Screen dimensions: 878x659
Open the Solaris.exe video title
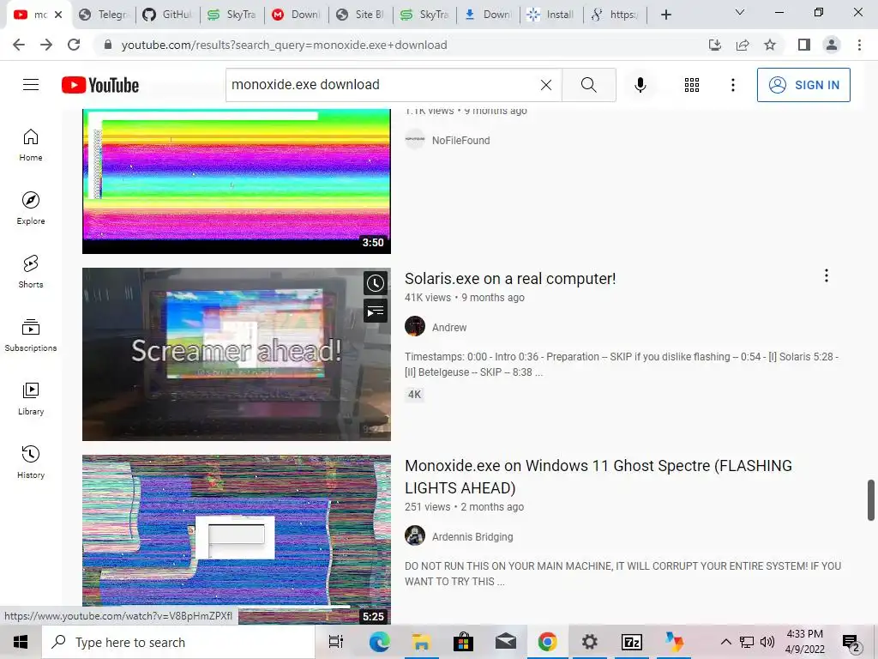[x=510, y=279]
